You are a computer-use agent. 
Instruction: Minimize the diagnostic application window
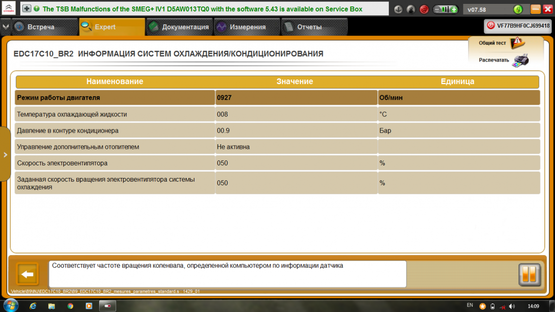536,9
